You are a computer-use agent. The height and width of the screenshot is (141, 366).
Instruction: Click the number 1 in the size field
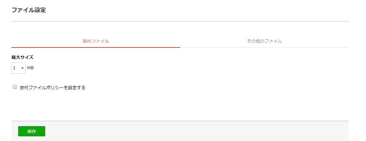coord(14,68)
